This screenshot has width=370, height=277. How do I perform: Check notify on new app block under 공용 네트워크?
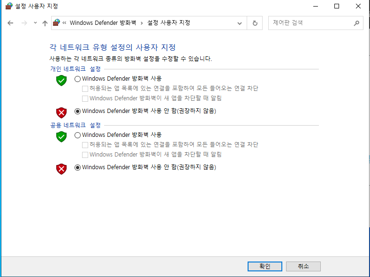85,155
